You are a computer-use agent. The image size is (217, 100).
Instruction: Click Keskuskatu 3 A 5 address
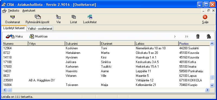pyautogui.click(x=147, y=62)
